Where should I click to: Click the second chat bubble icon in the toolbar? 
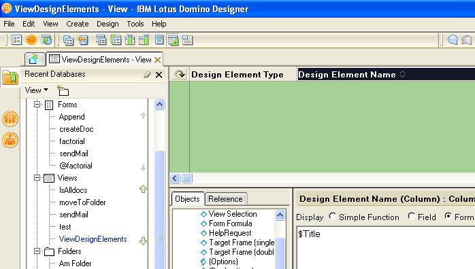(x=467, y=40)
